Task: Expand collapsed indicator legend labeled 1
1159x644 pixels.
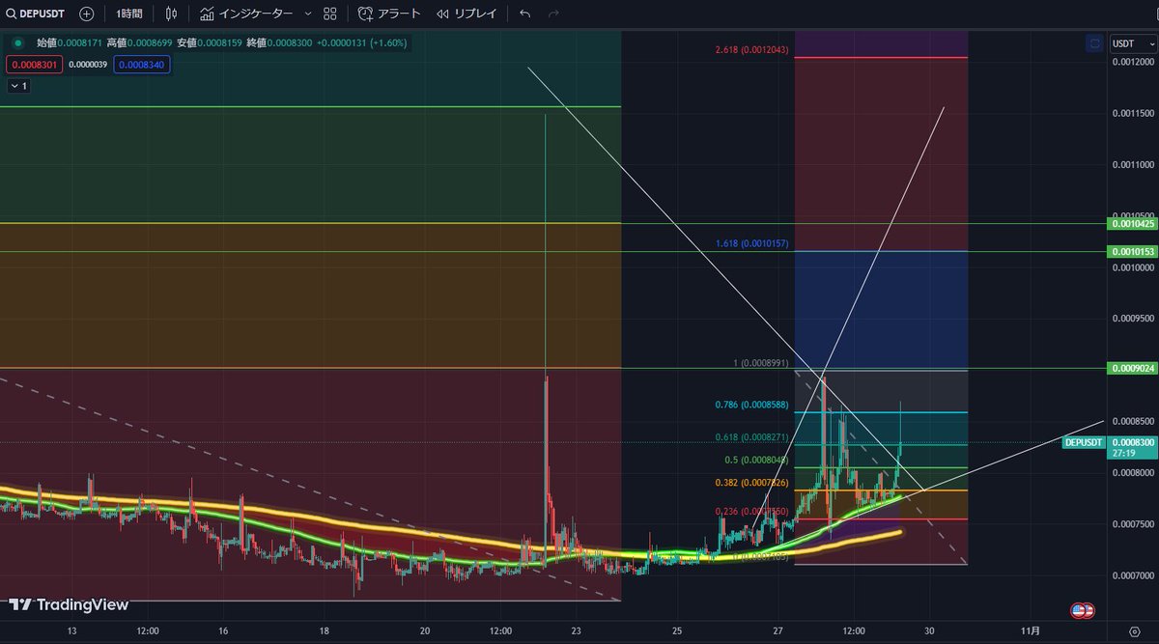Action: pos(19,86)
